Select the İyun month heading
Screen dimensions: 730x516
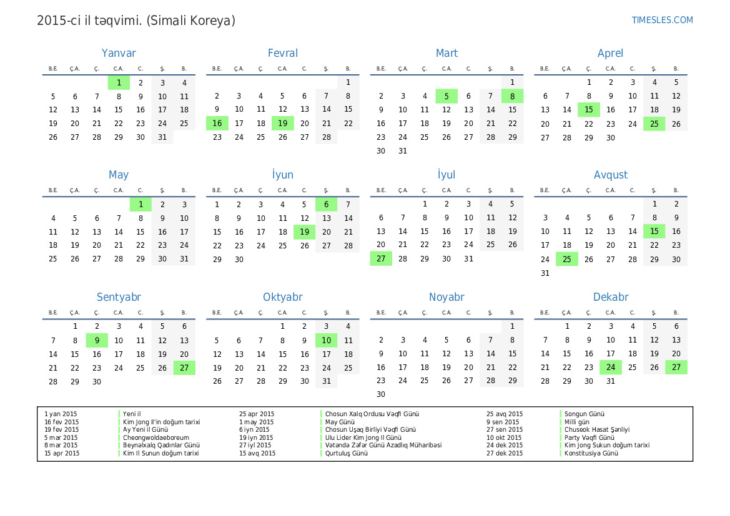(283, 175)
